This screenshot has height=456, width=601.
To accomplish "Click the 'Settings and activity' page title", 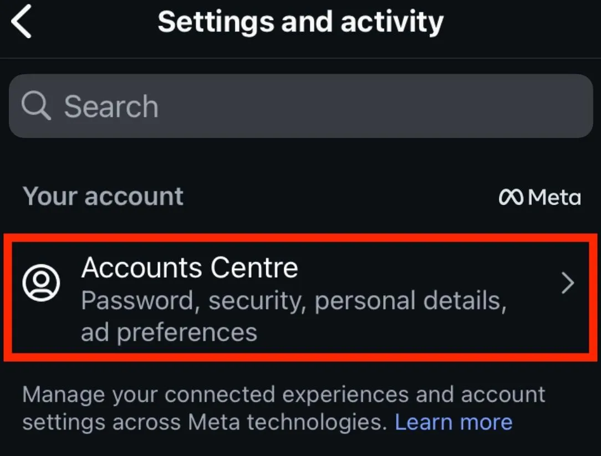I will coord(300,22).
